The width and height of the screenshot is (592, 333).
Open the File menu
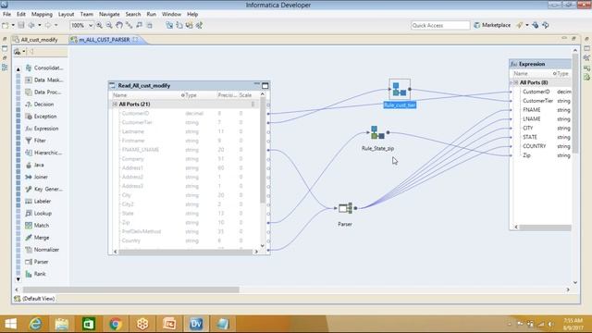[6, 14]
